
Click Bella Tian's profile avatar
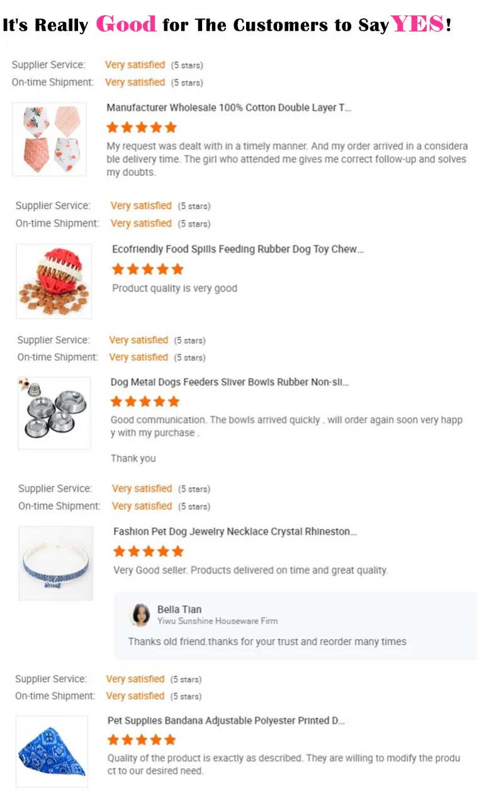click(x=140, y=615)
